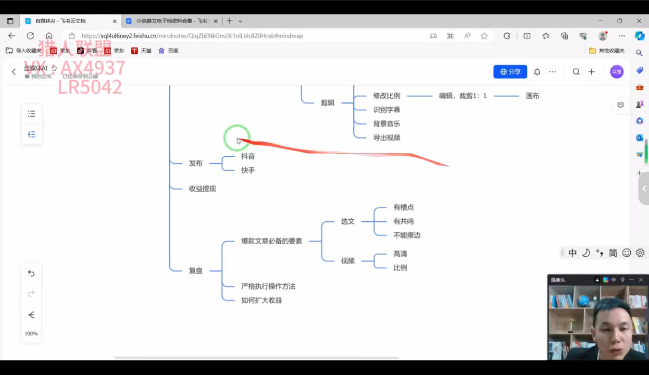Screen dimensions: 649x375
Task: Open the Feishu search magnifier icon
Action: point(576,72)
